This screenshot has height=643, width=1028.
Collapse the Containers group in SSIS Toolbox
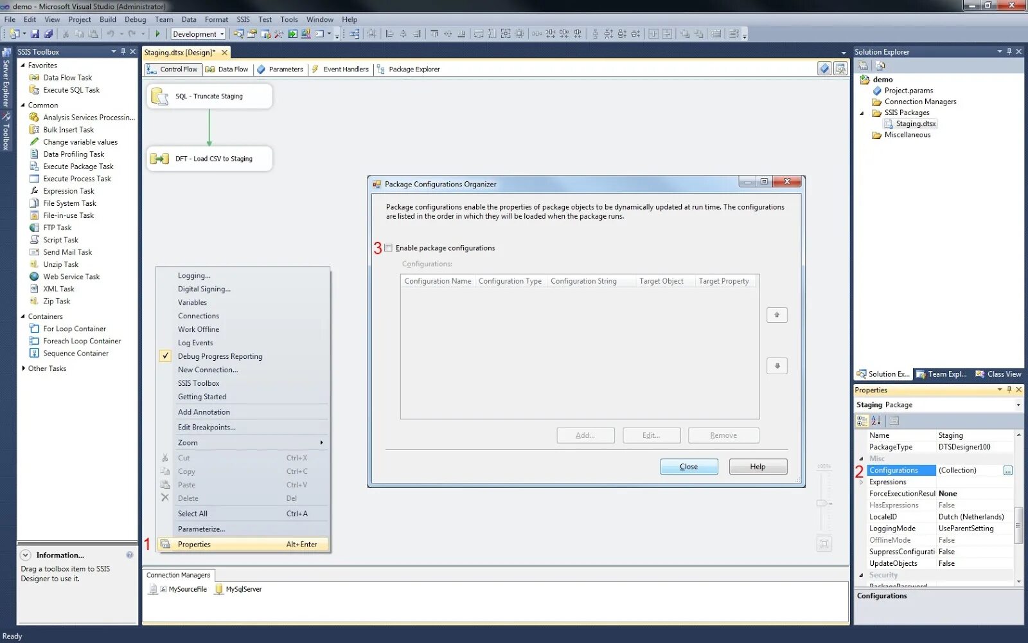(23, 316)
